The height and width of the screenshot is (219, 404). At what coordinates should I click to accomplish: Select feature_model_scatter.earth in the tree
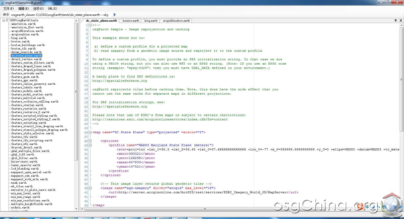click(x=32, y=94)
